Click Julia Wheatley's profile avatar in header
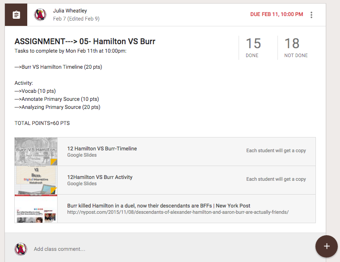The image size is (340, 262). pos(40,15)
